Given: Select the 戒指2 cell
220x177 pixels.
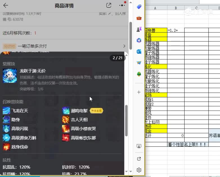Looking at the screenshot, I should [156, 104].
